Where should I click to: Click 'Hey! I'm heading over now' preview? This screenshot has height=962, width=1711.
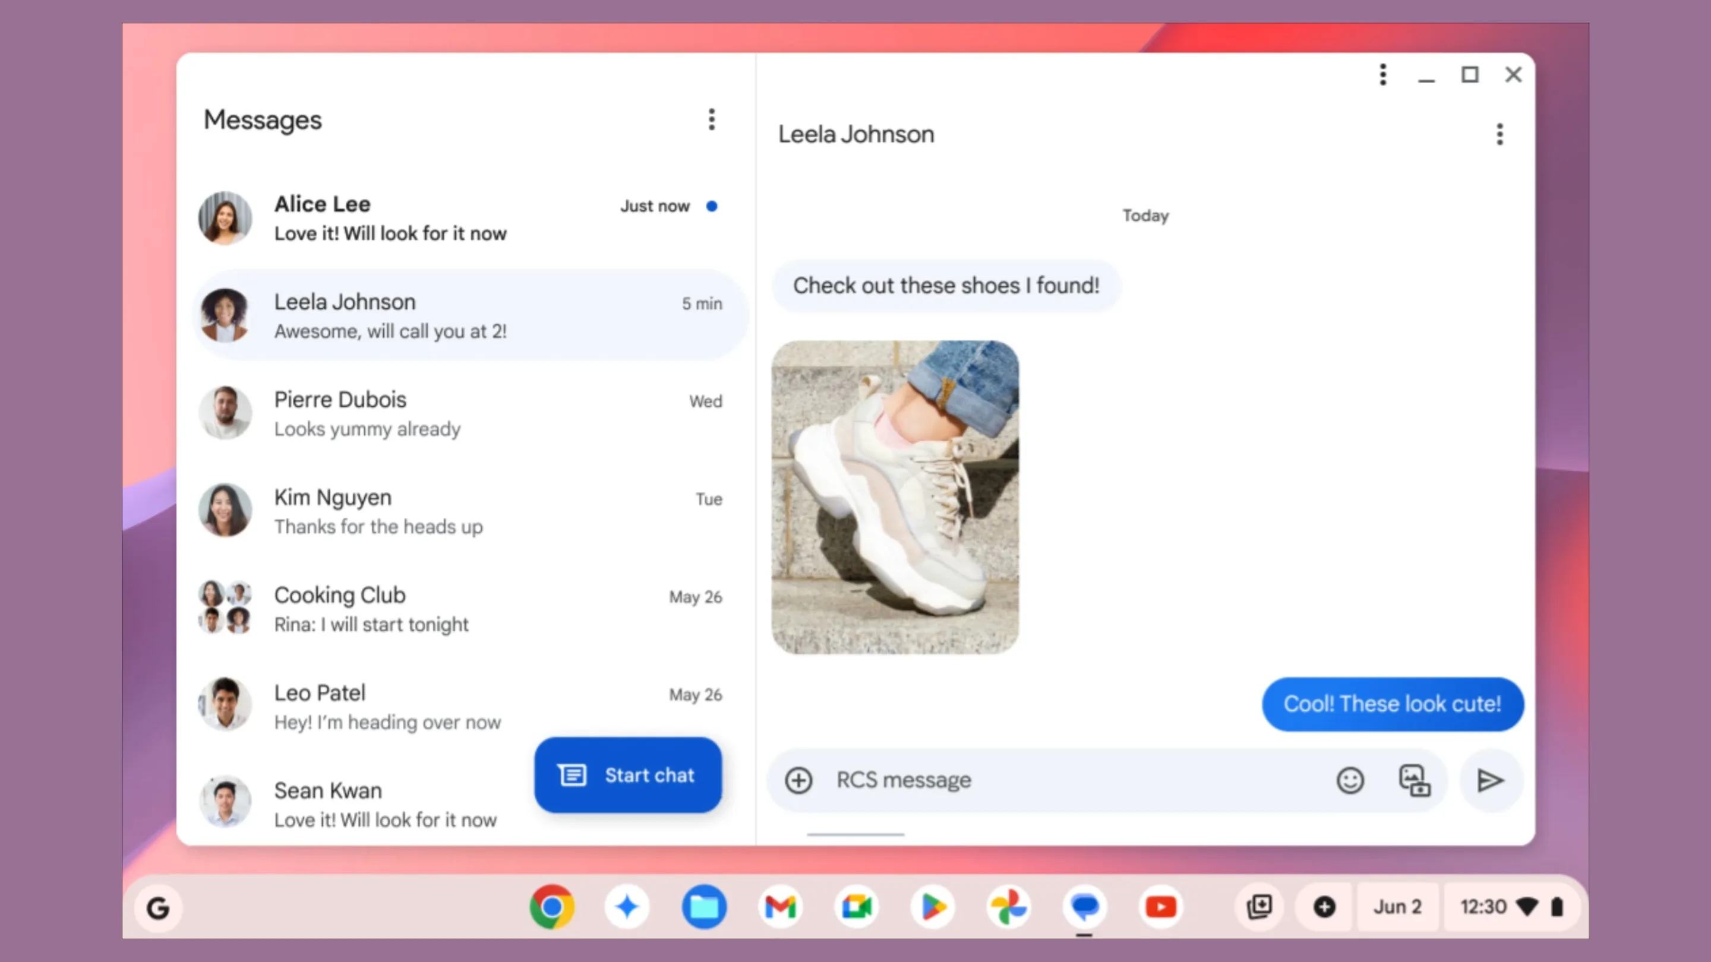pos(387,722)
